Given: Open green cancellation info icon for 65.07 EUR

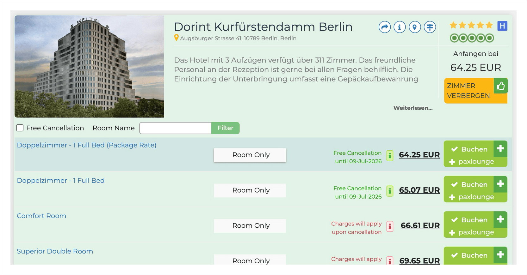Looking at the screenshot, I should [390, 191].
